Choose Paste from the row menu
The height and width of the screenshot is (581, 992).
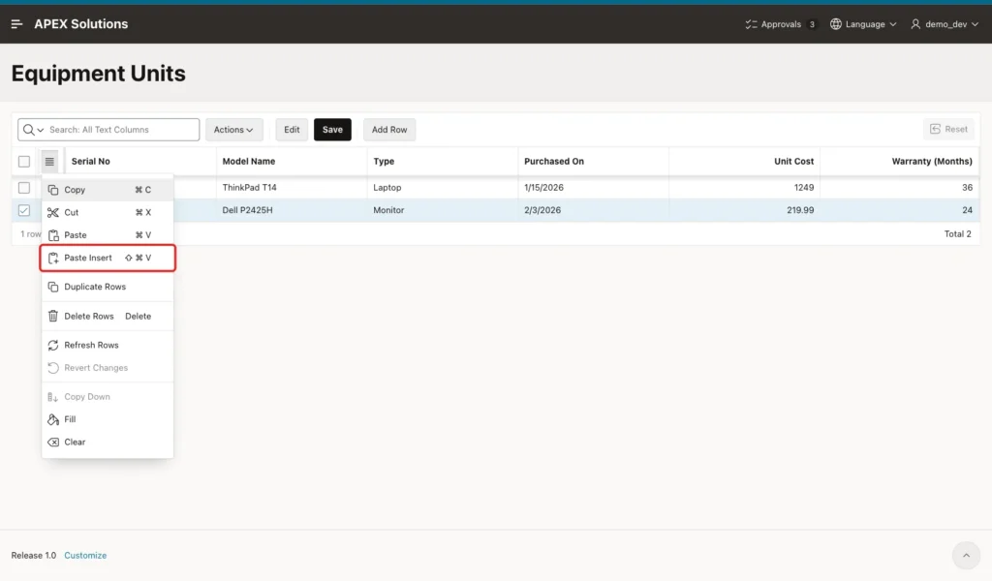pos(108,235)
